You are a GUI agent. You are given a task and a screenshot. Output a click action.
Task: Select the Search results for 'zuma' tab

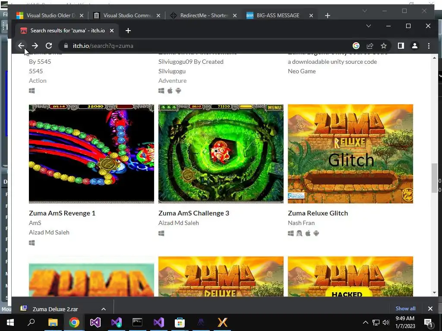[x=67, y=31]
